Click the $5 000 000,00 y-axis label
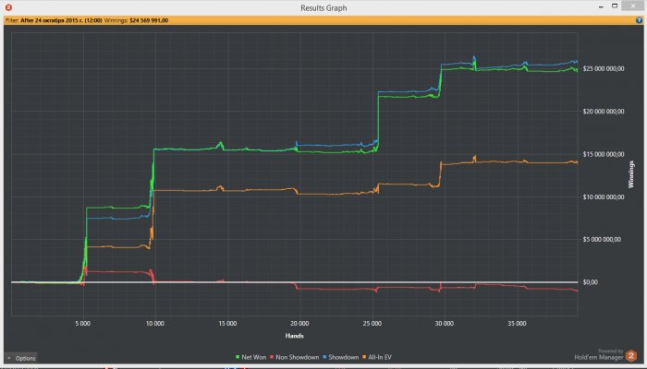 602,239
